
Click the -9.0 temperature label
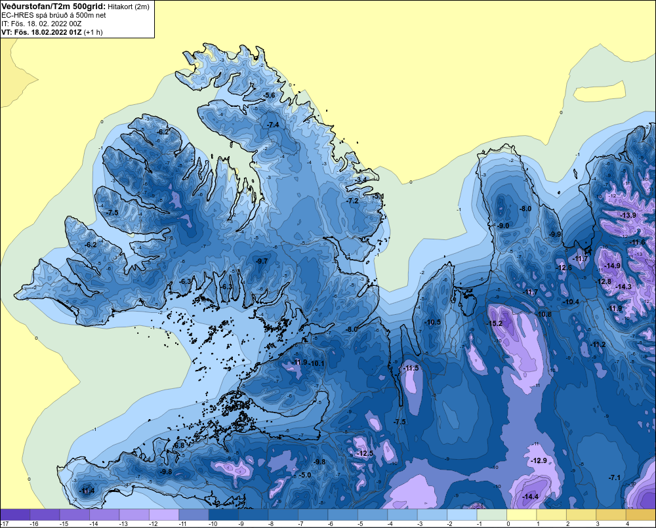tap(503, 226)
